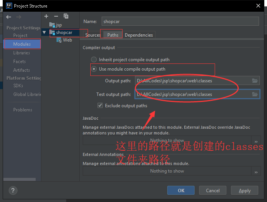Click the sidebar horizontal scrollbar

tap(19, 179)
